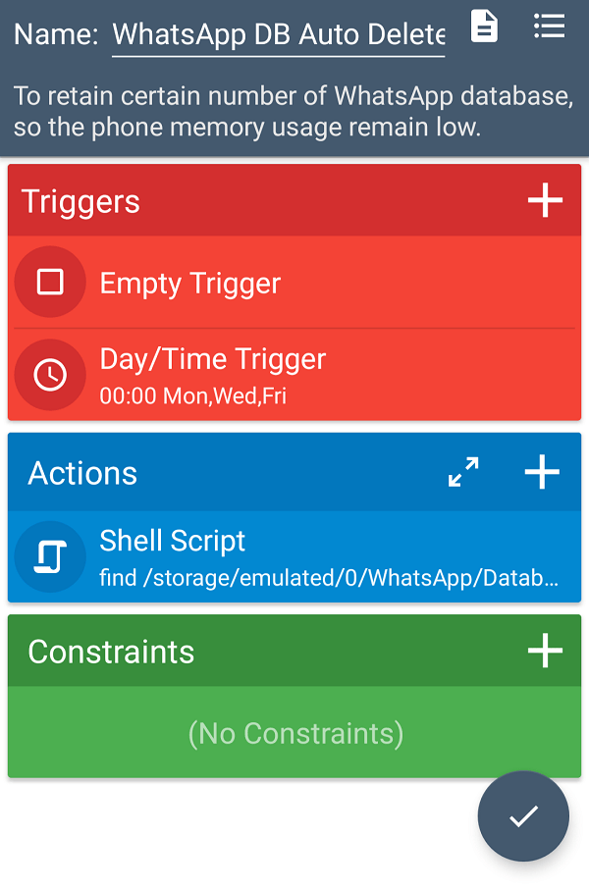Screen dimensions: 589x891
Task: Add a new trigger with the plus icon
Action: point(544,200)
